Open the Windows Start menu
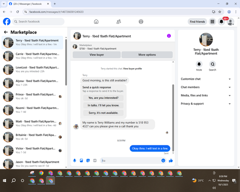Screen dimensions: 240x192 (4, 180)
